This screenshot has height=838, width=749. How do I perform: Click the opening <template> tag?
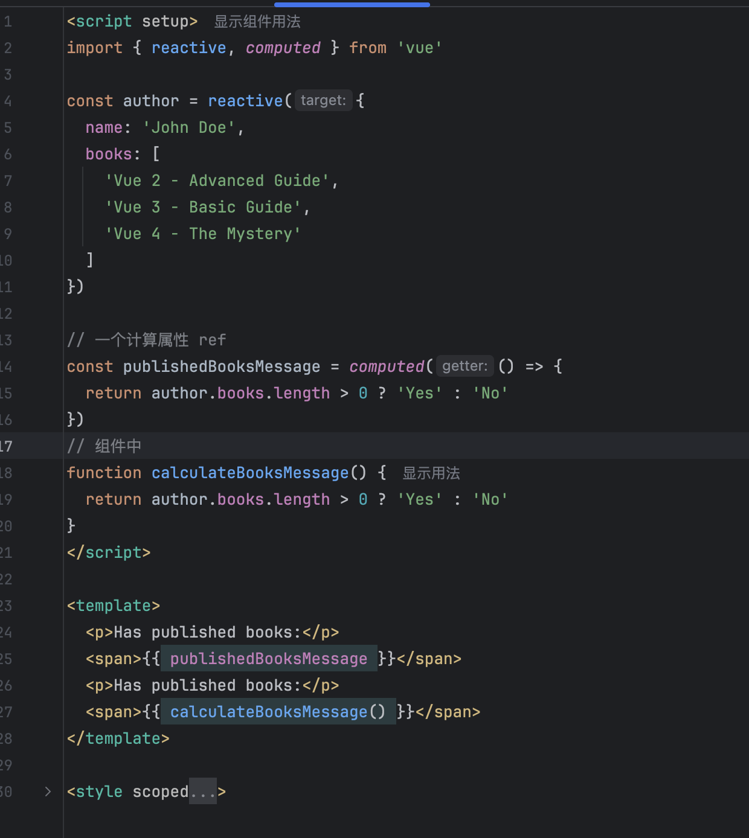(x=114, y=606)
